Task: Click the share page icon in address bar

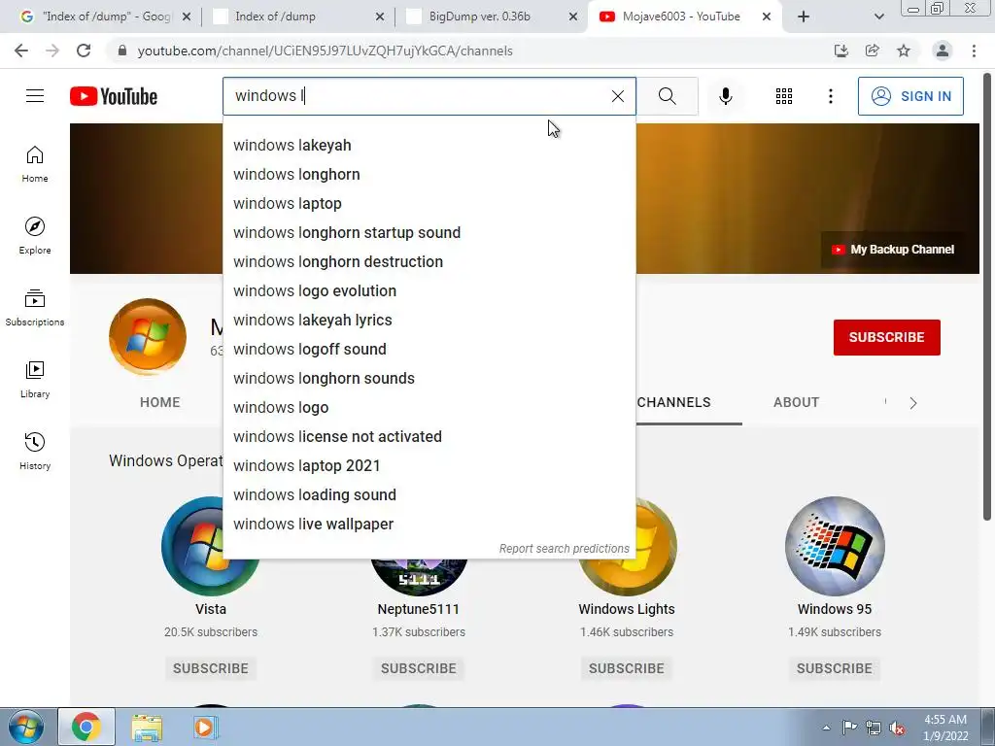Action: (x=873, y=51)
